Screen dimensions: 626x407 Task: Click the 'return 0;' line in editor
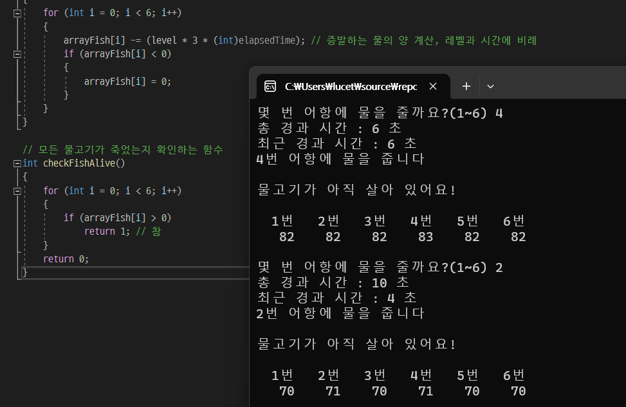pyautogui.click(x=66, y=259)
